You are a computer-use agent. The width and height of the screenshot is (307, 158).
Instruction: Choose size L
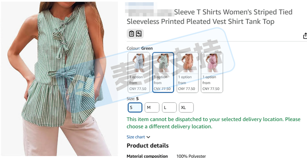tap(169, 107)
